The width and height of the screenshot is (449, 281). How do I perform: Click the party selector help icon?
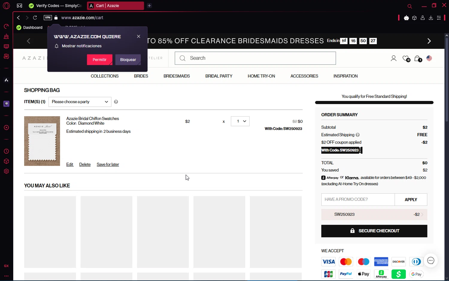[116, 102]
